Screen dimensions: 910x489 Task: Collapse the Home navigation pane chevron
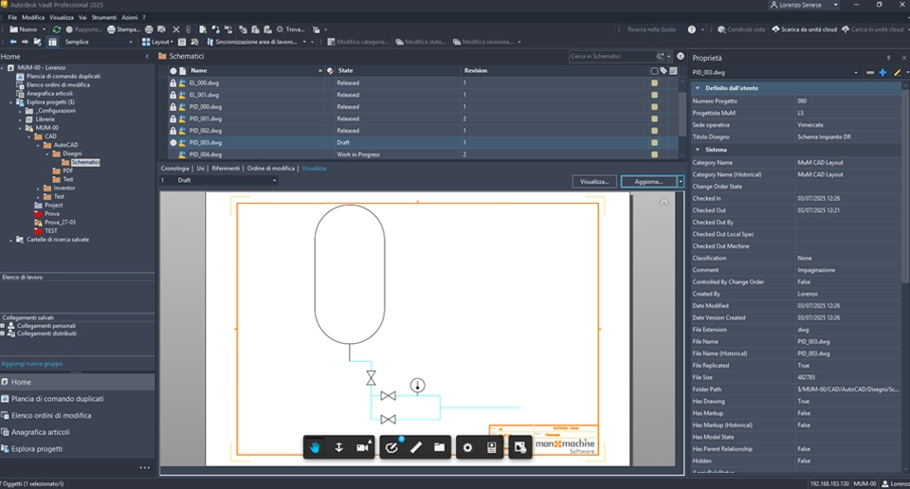(x=147, y=56)
